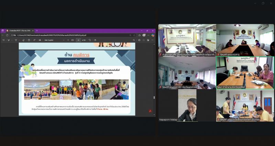
Task: Click the address bar with the PDF file path
Action: 74,35
